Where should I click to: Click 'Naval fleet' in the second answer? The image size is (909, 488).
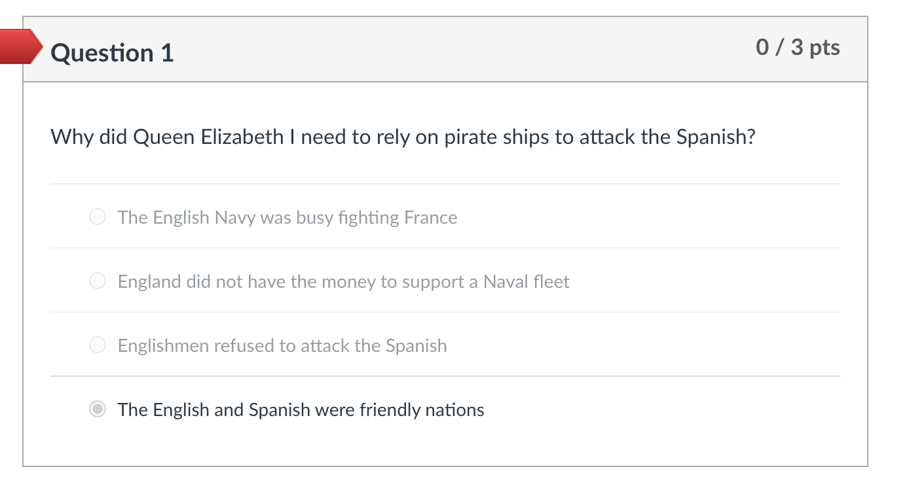[x=526, y=281]
